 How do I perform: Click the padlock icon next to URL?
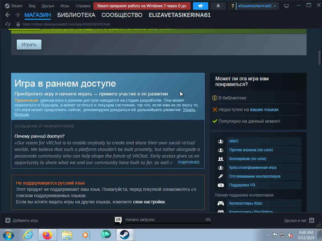[18, 24]
